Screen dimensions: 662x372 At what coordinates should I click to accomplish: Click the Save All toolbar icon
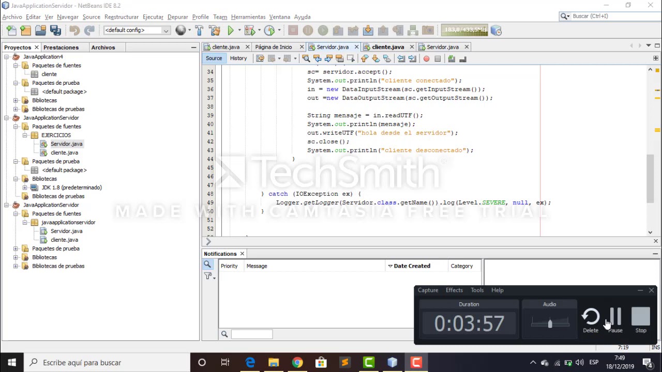coord(55,30)
